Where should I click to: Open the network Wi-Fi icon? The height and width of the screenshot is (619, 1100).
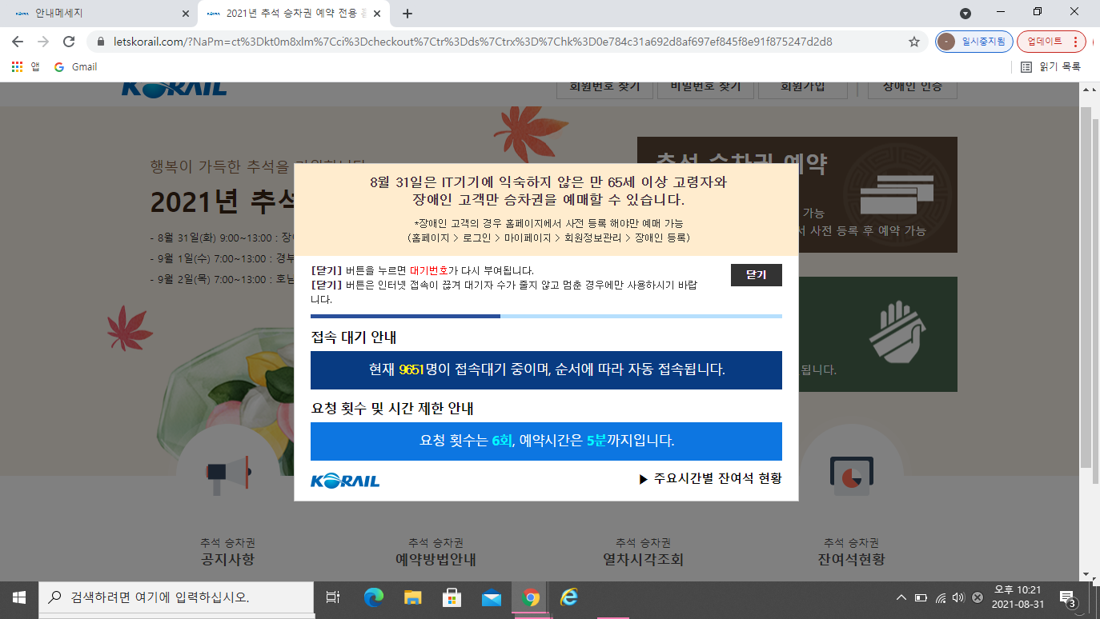click(941, 597)
